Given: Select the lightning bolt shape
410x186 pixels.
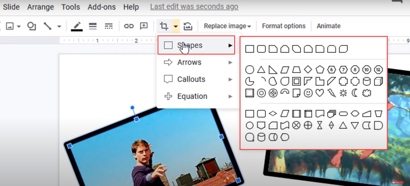Looking at the screenshot, I should pos(331,93).
